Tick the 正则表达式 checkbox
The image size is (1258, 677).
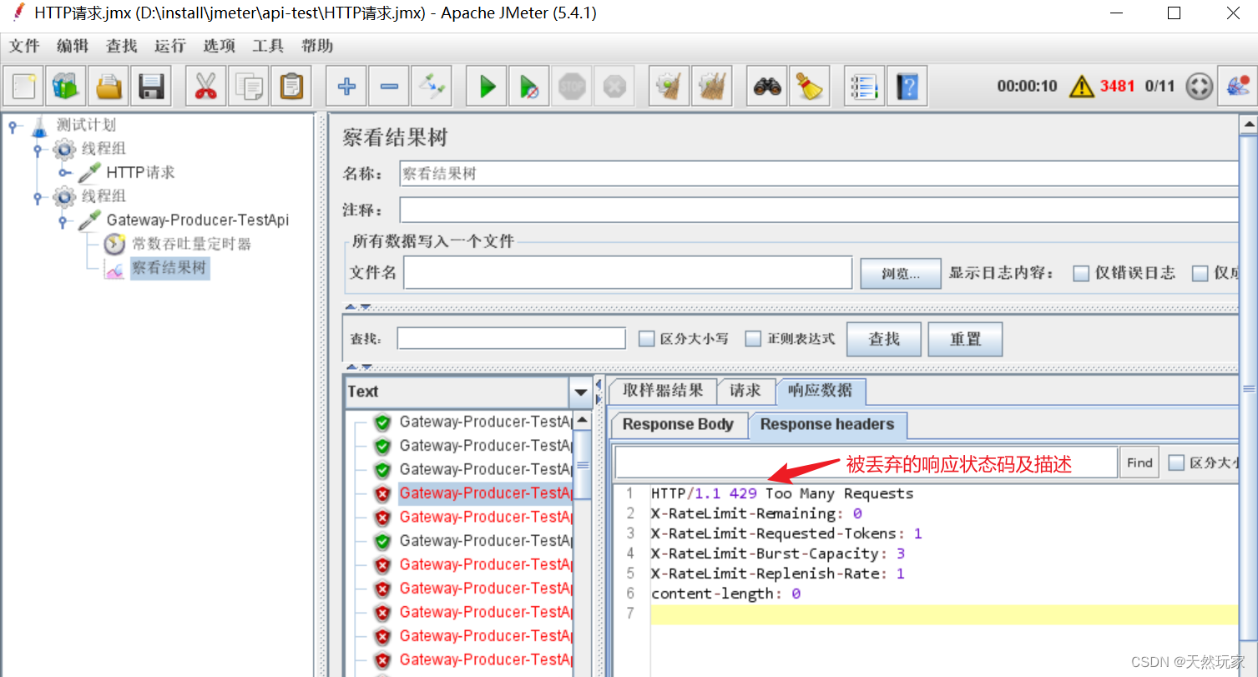coord(753,339)
